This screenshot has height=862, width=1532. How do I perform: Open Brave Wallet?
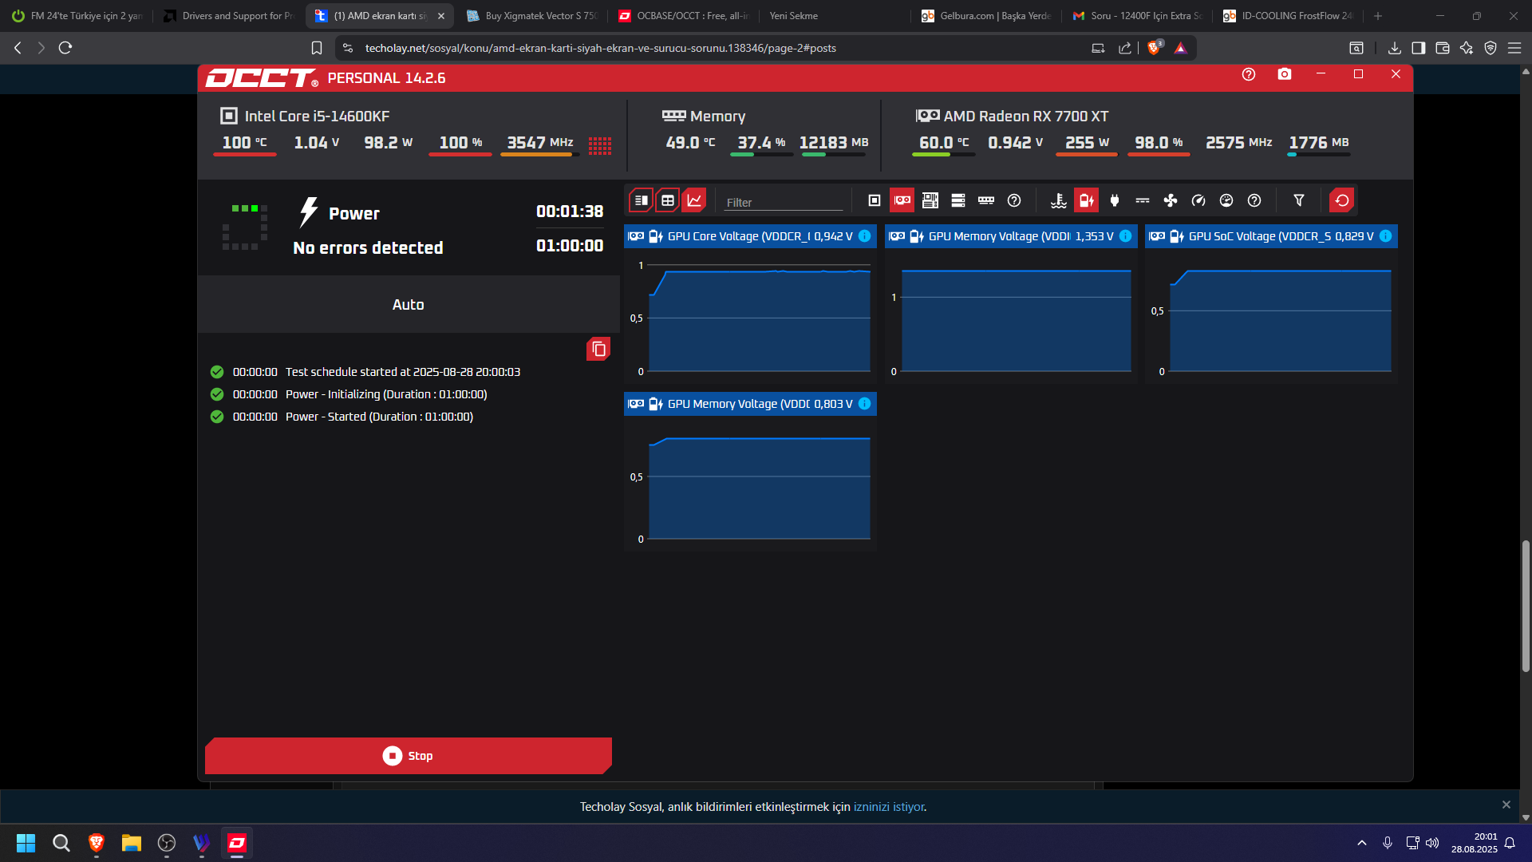click(1443, 48)
